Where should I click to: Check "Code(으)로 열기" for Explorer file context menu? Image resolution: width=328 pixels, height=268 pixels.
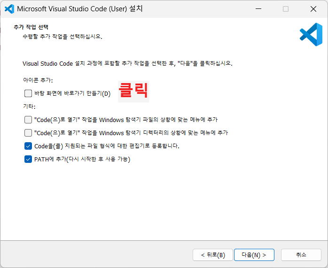pos(28,120)
